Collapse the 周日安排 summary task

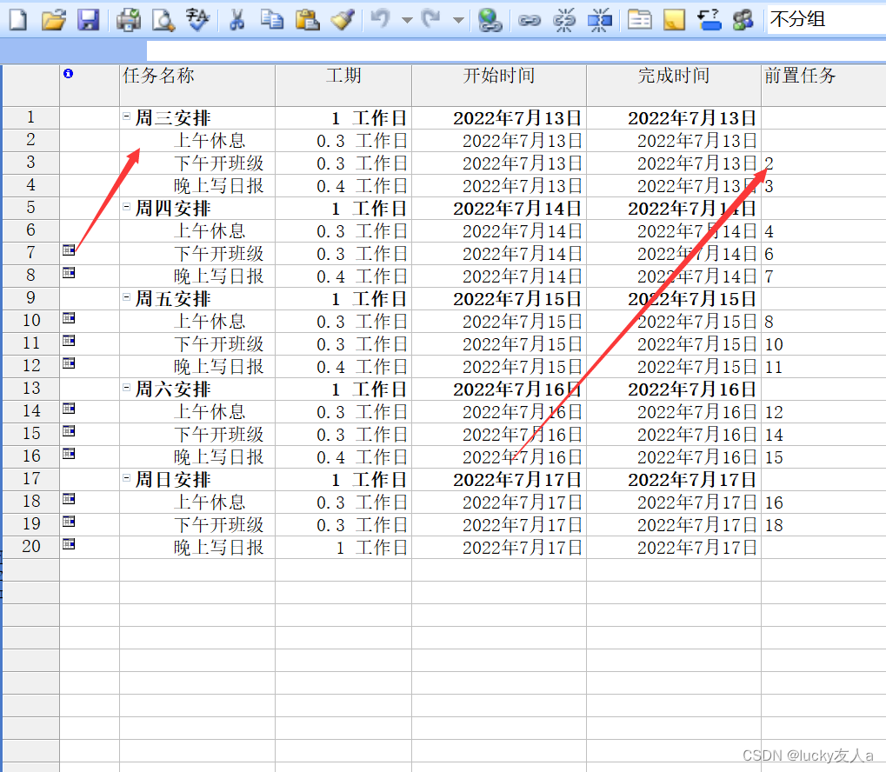(127, 478)
